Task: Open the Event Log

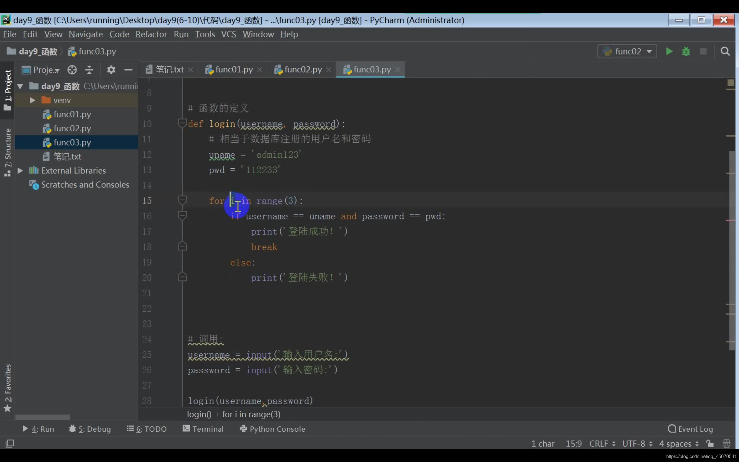Action: (x=691, y=429)
